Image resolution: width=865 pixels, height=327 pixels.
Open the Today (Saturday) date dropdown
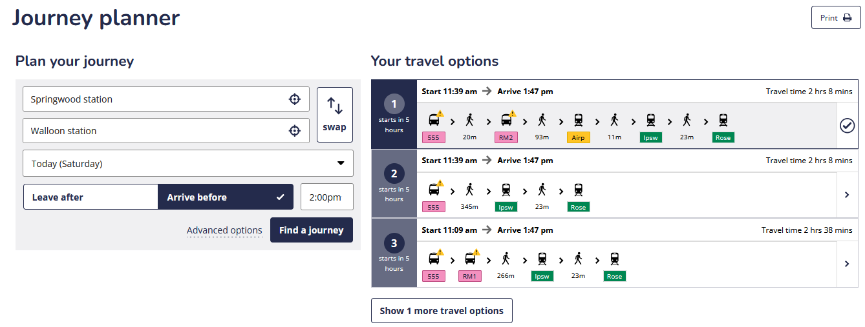[188, 164]
